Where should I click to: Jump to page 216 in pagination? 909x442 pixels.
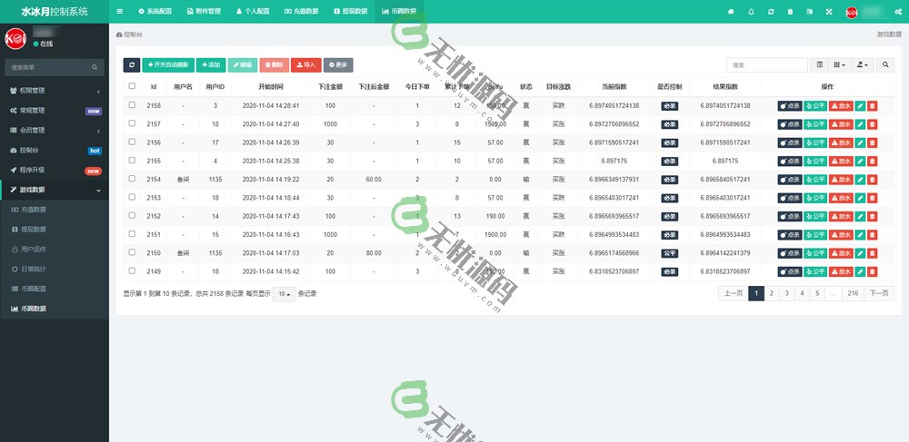tap(853, 293)
